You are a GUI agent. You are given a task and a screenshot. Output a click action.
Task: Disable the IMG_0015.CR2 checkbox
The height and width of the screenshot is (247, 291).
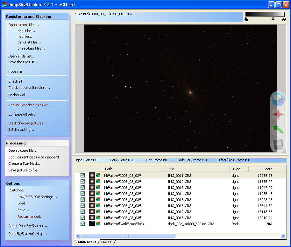pos(82,199)
